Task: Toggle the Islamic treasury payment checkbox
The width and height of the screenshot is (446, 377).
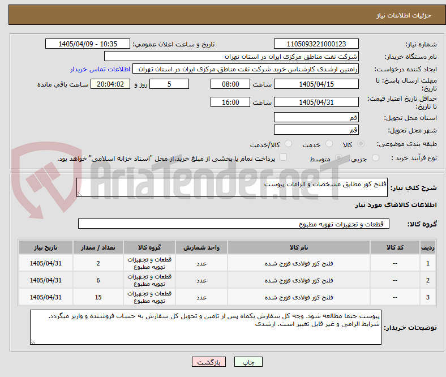Action: click(284, 157)
